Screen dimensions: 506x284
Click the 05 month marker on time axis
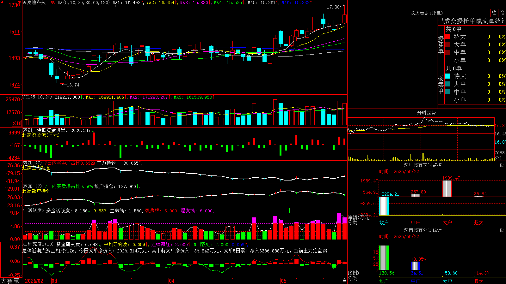[x=284, y=281]
